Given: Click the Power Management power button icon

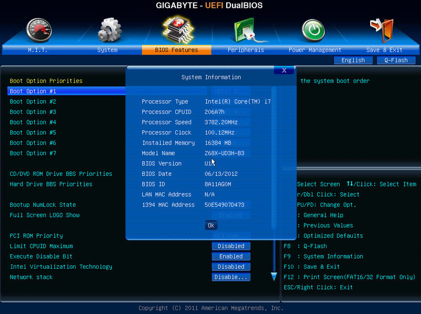Looking at the screenshot, I should 313,30.
